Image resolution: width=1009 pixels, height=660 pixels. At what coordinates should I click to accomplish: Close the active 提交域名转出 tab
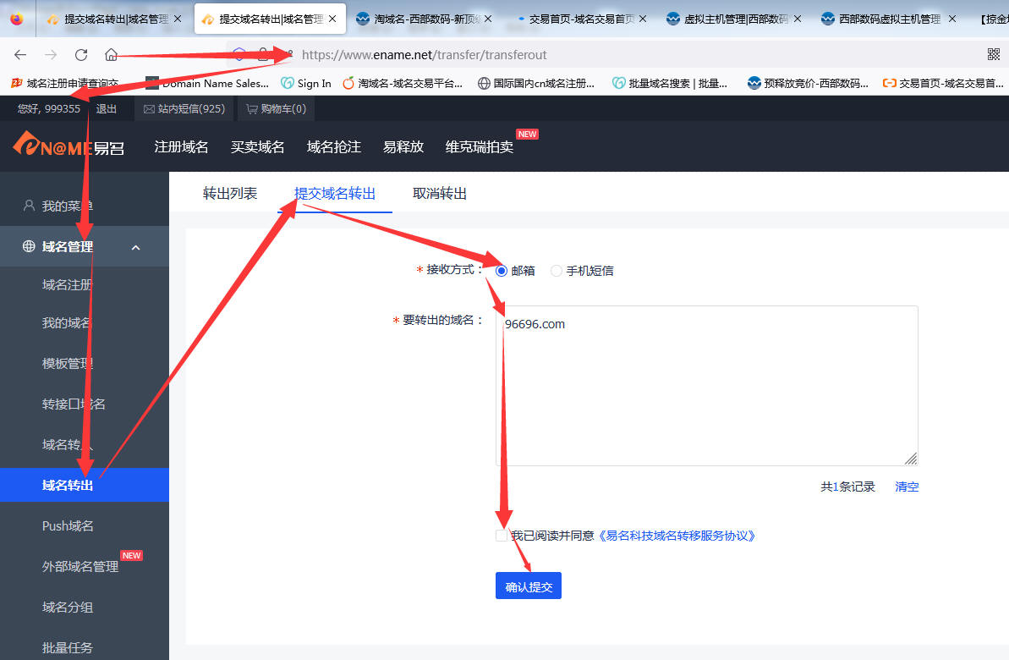(332, 19)
